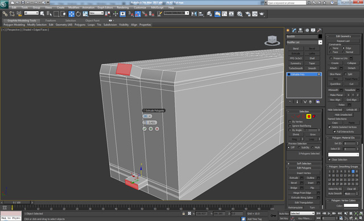Open the extrude type dropdown in caddy

pyautogui.click(x=147, y=116)
